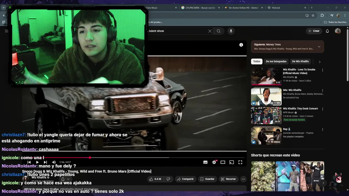
Task: Open Chrome three-dot menu
Action: coord(345,16)
